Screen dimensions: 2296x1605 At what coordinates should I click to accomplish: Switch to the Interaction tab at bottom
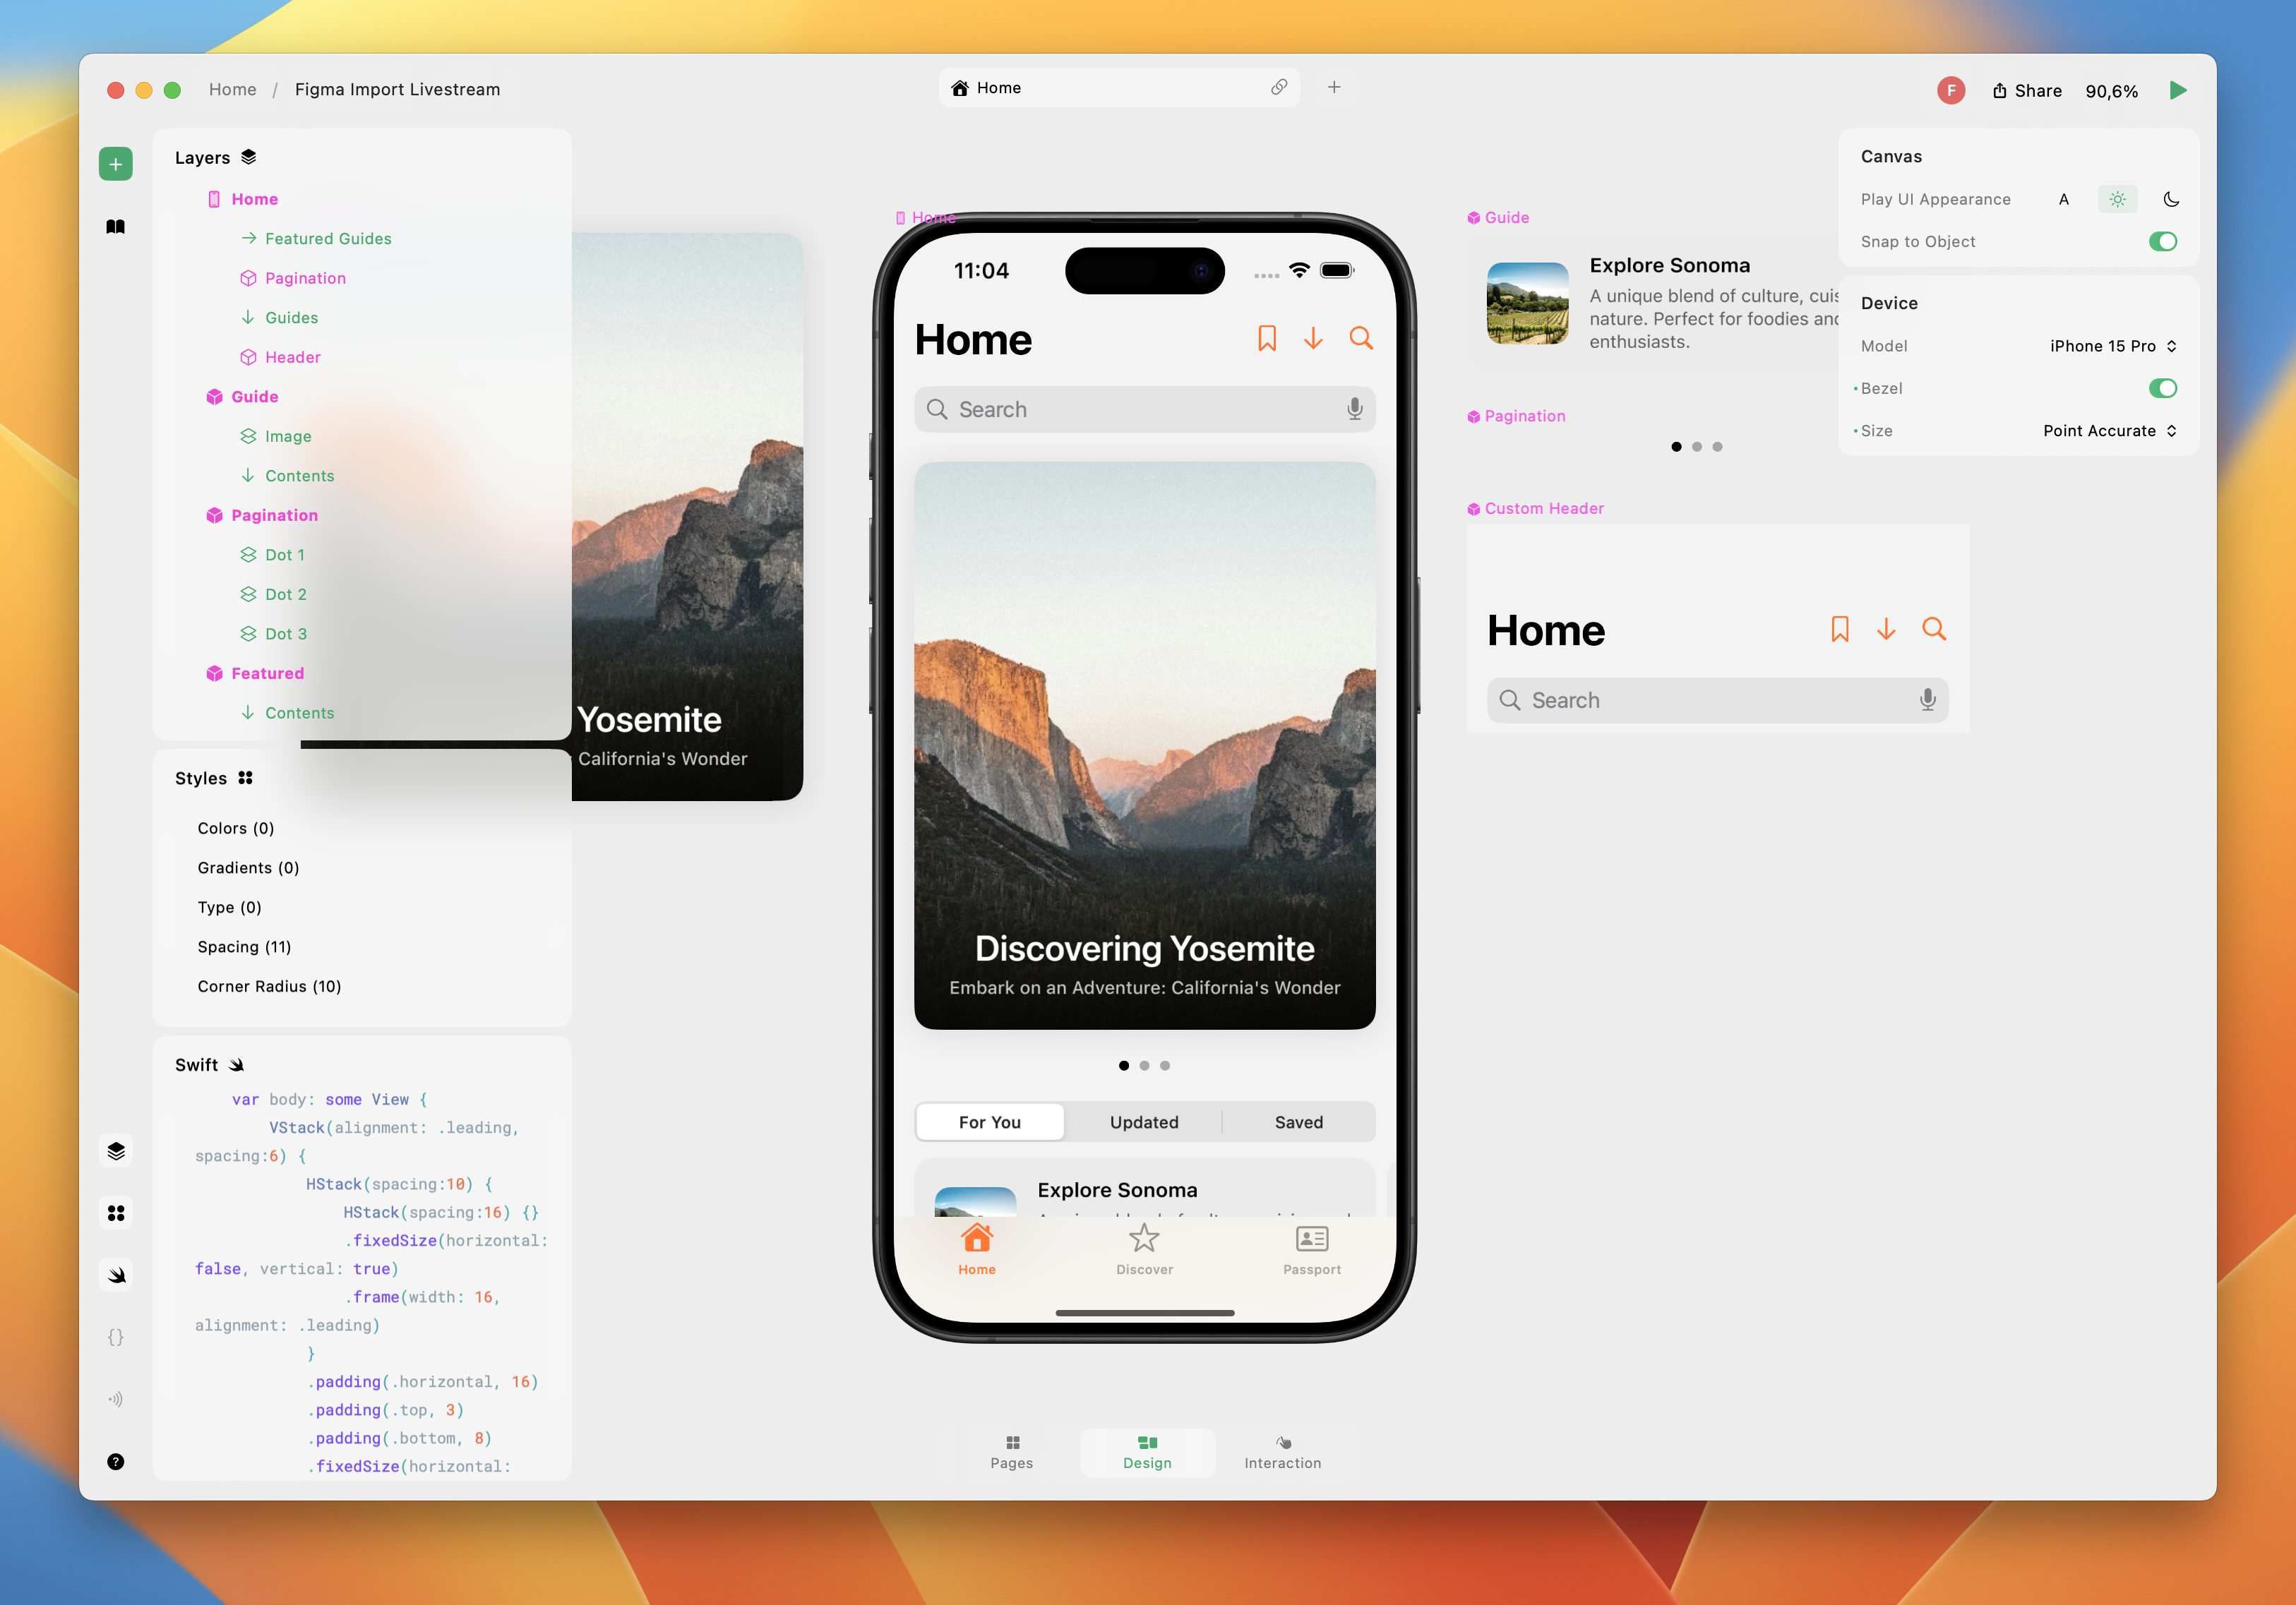pyautogui.click(x=1283, y=1452)
